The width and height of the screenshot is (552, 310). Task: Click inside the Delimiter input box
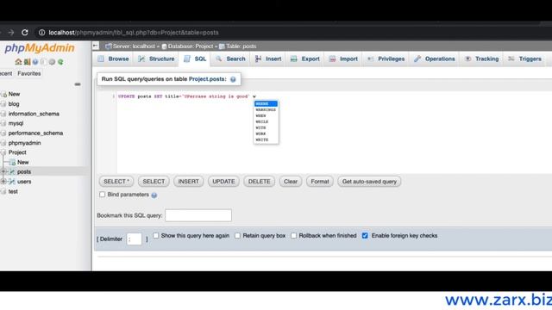[x=135, y=239]
